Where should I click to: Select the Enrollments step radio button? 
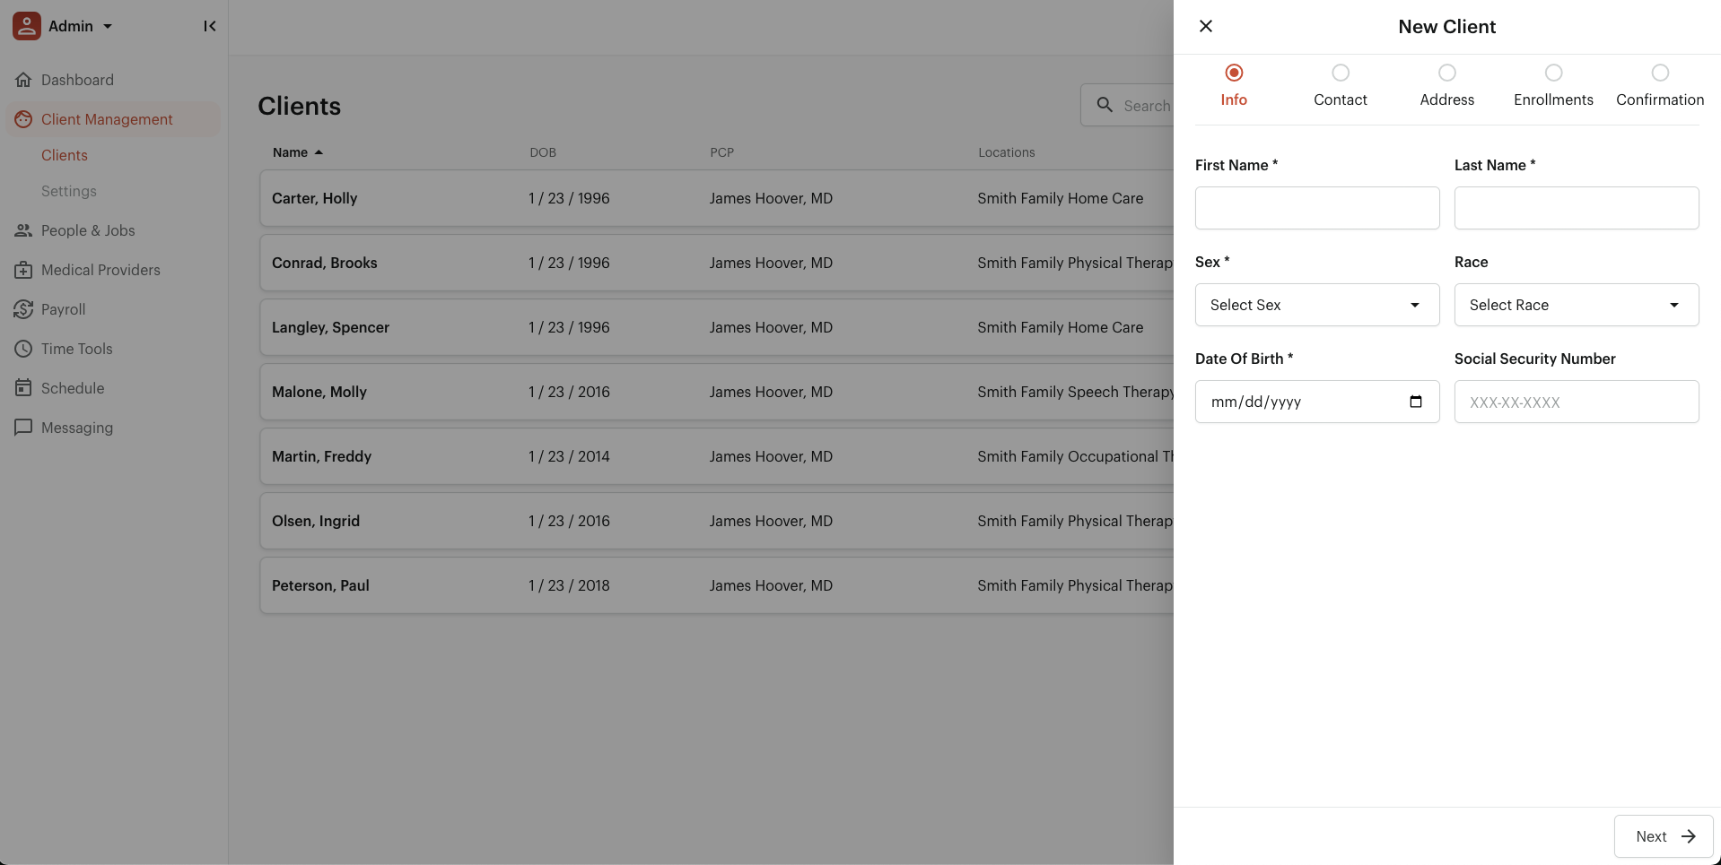(x=1553, y=73)
